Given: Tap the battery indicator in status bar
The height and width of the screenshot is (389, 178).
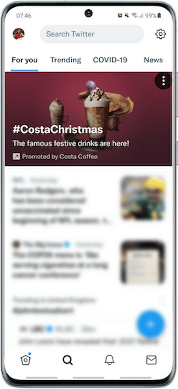Looking at the screenshot, I should coord(159,16).
